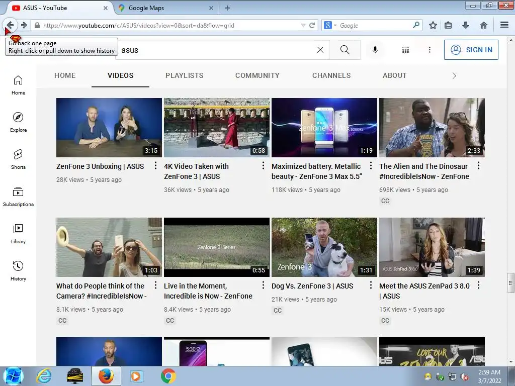Launch Google Chrome from taskbar
Screen dimensions: 515x386
tap(168, 376)
